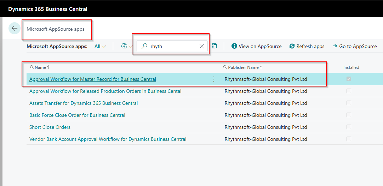Click the search field containing rhyth
This screenshot has width=383, height=186.
[172, 46]
